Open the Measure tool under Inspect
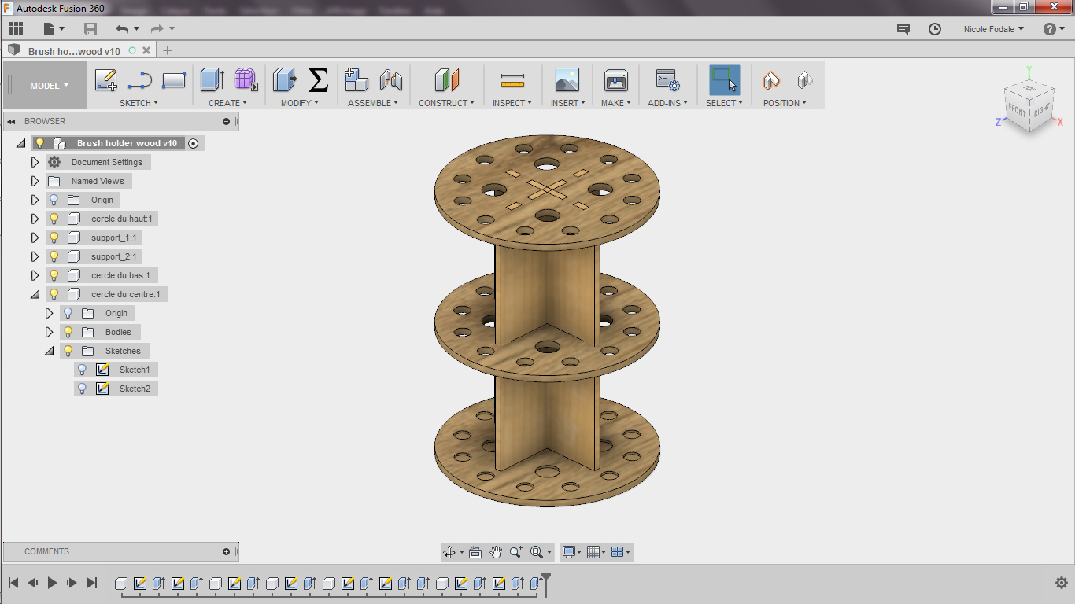Screen dimensions: 1075x604 [x=512, y=80]
